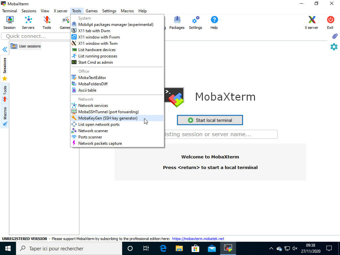
Task: Open the Macros menu
Action: point(127,11)
